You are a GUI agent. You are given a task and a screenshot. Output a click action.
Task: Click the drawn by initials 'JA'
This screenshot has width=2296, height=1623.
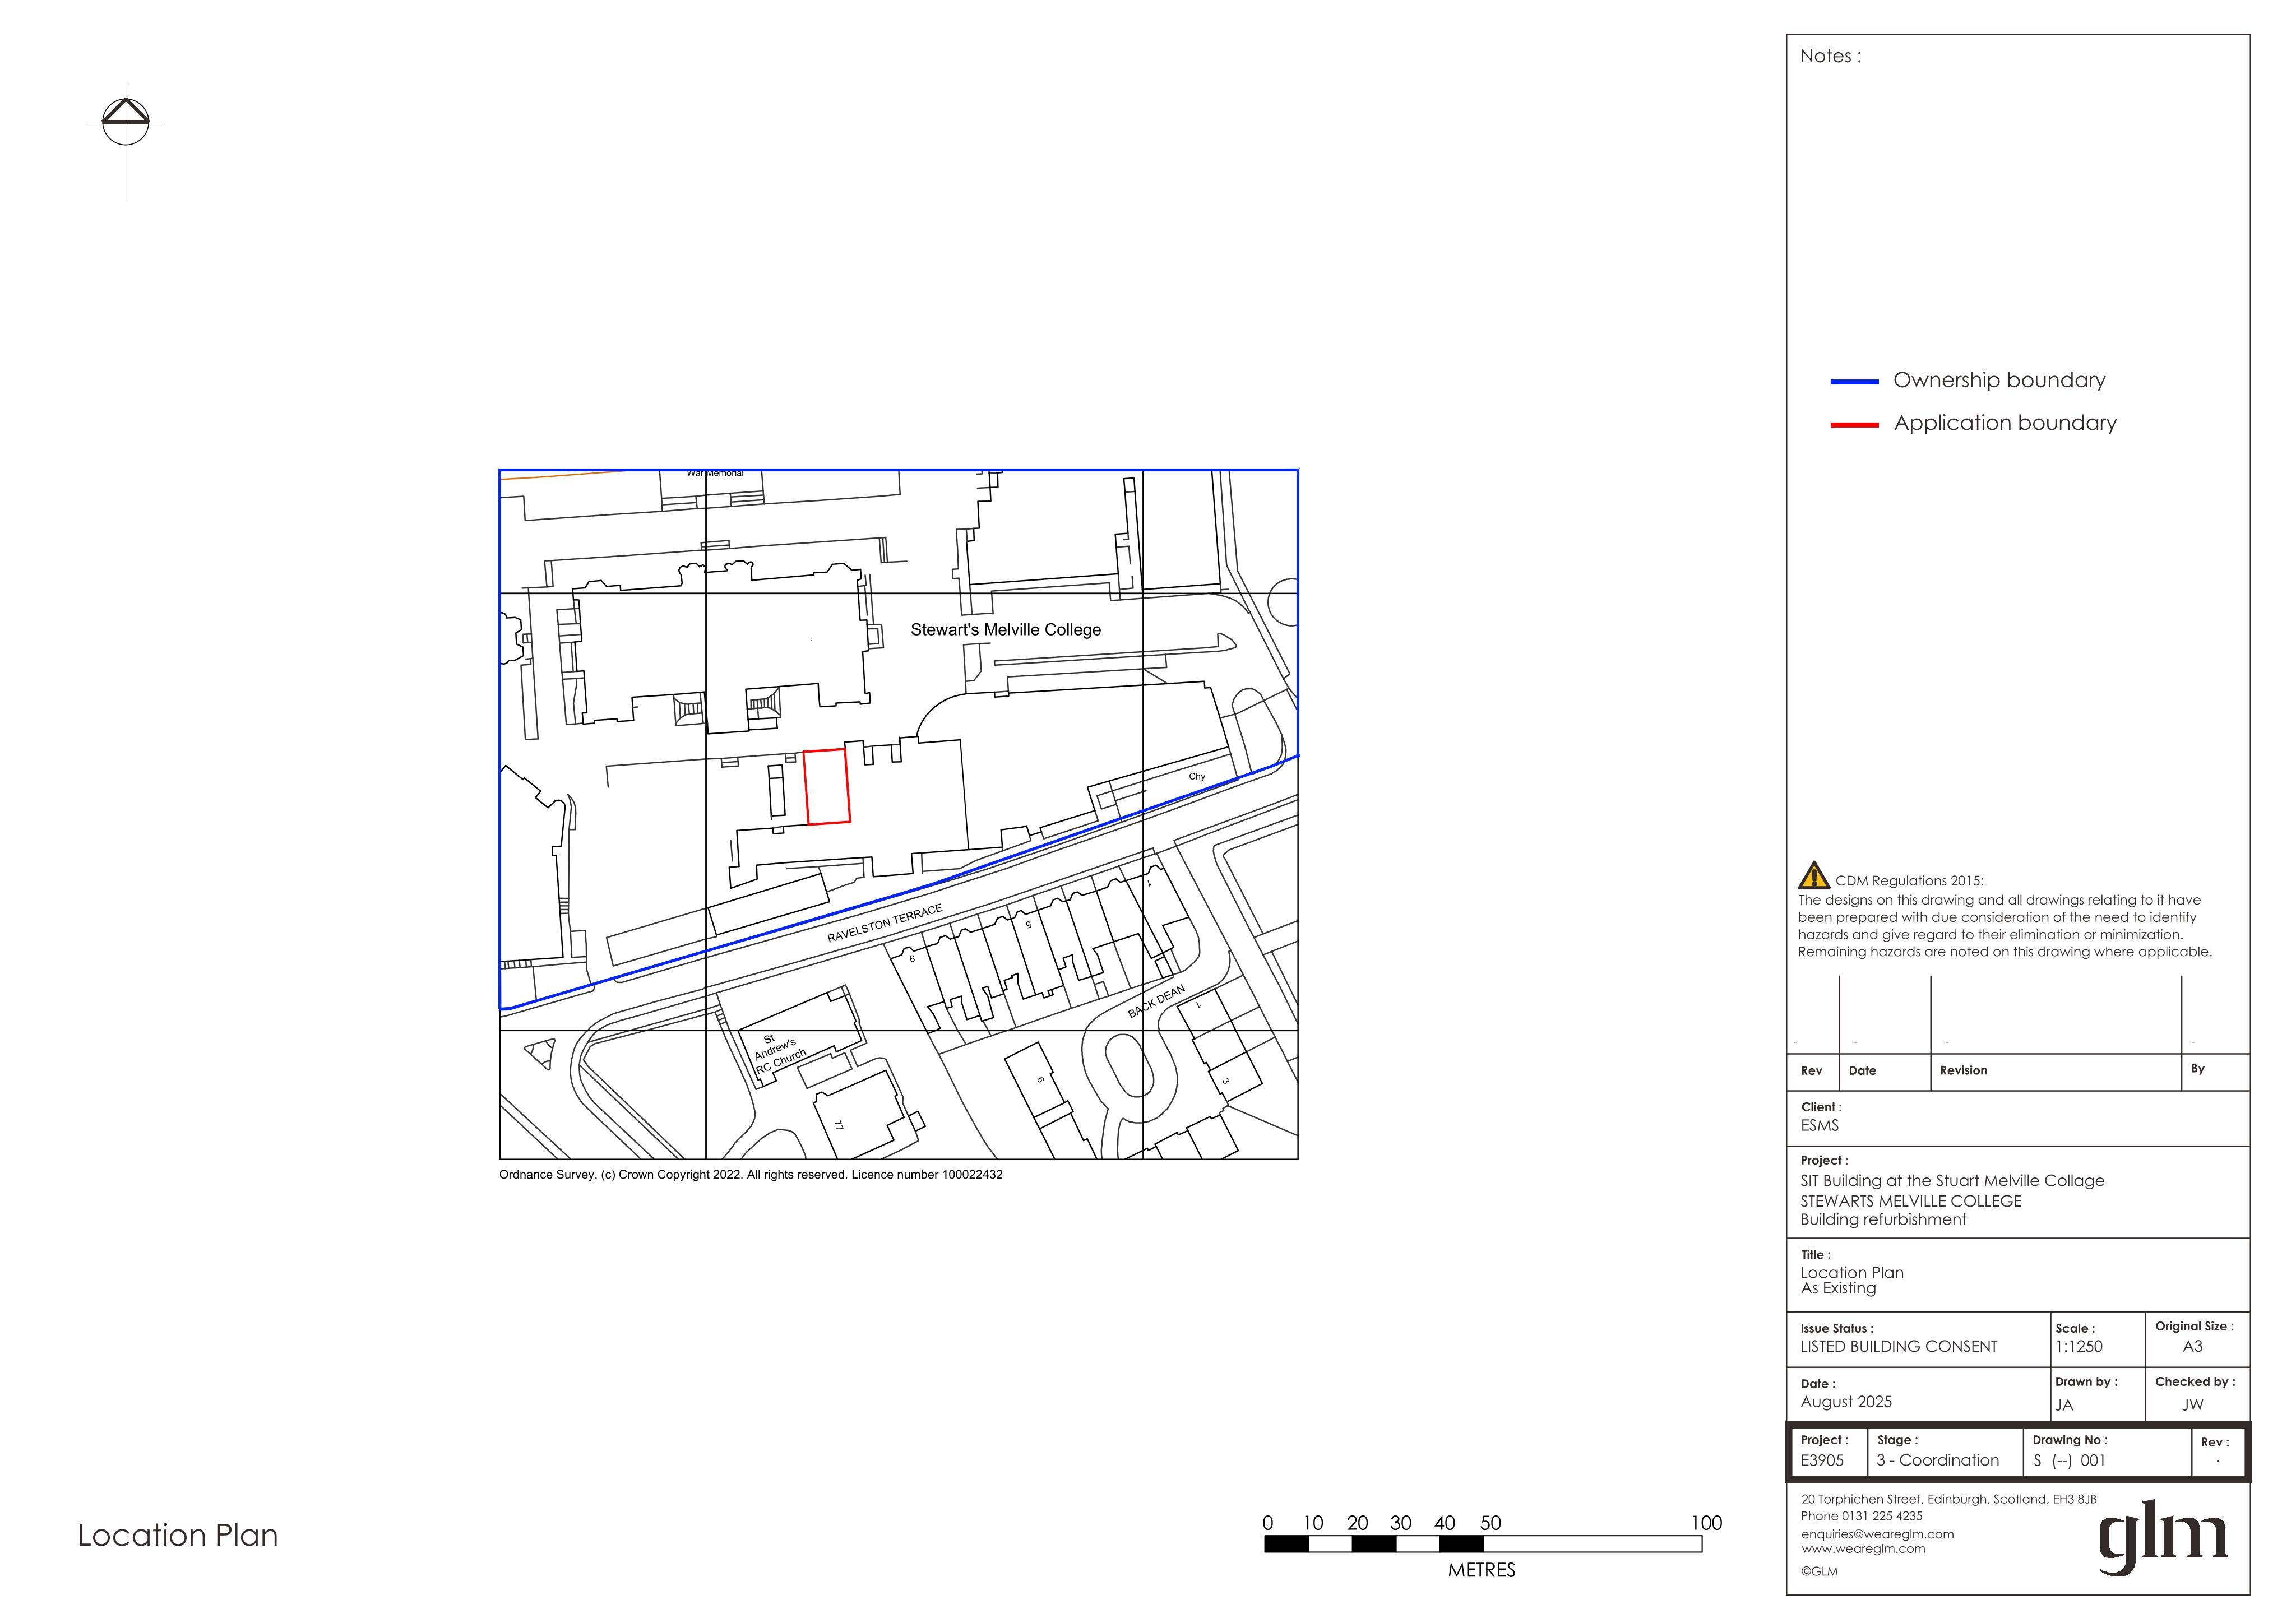point(2064,1405)
